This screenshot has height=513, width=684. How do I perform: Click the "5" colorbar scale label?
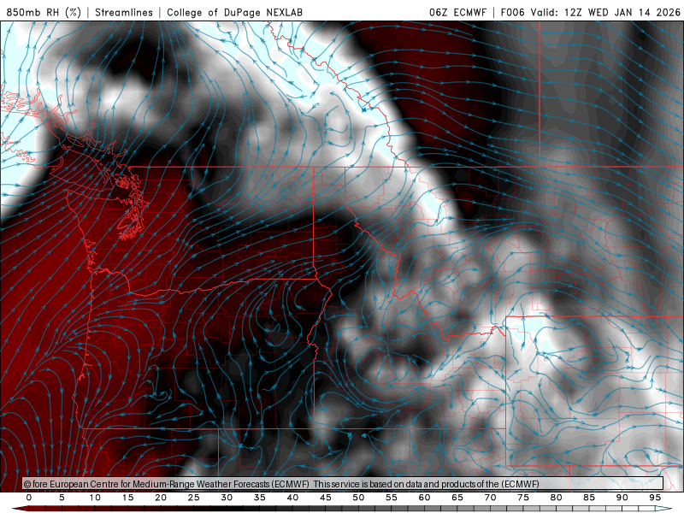point(62,498)
